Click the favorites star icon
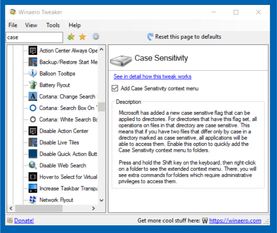Viewport: 277px width, 233px height. 82,37
